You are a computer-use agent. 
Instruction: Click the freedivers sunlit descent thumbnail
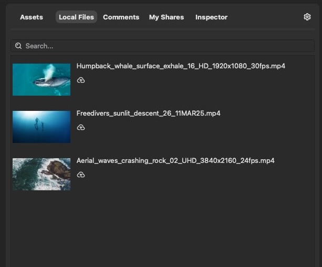[41, 127]
